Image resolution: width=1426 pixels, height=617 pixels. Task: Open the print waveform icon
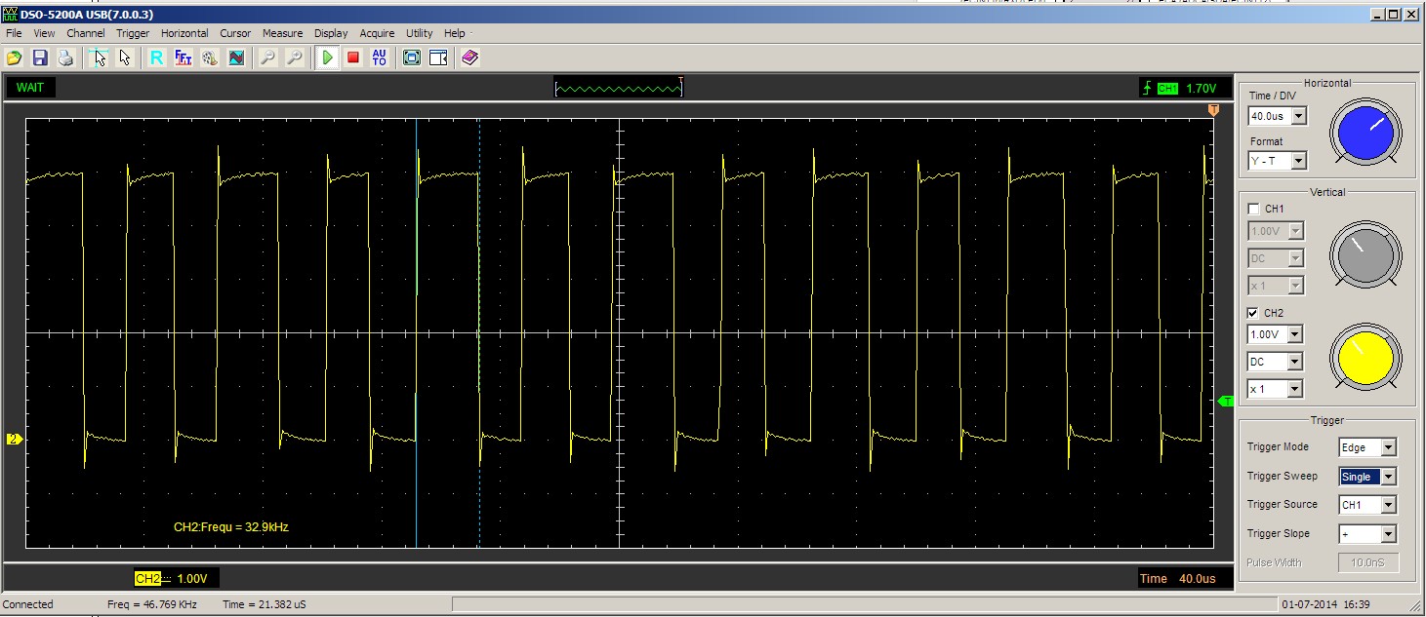tap(65, 58)
